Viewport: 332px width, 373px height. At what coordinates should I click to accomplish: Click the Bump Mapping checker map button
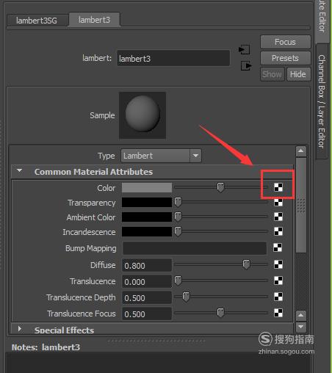pyautogui.click(x=278, y=247)
